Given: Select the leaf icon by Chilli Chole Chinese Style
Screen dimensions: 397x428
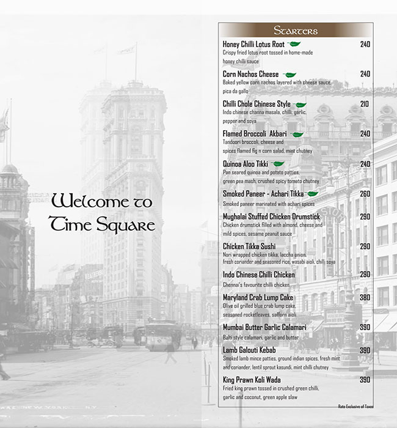Looking at the screenshot, I should coord(300,105).
